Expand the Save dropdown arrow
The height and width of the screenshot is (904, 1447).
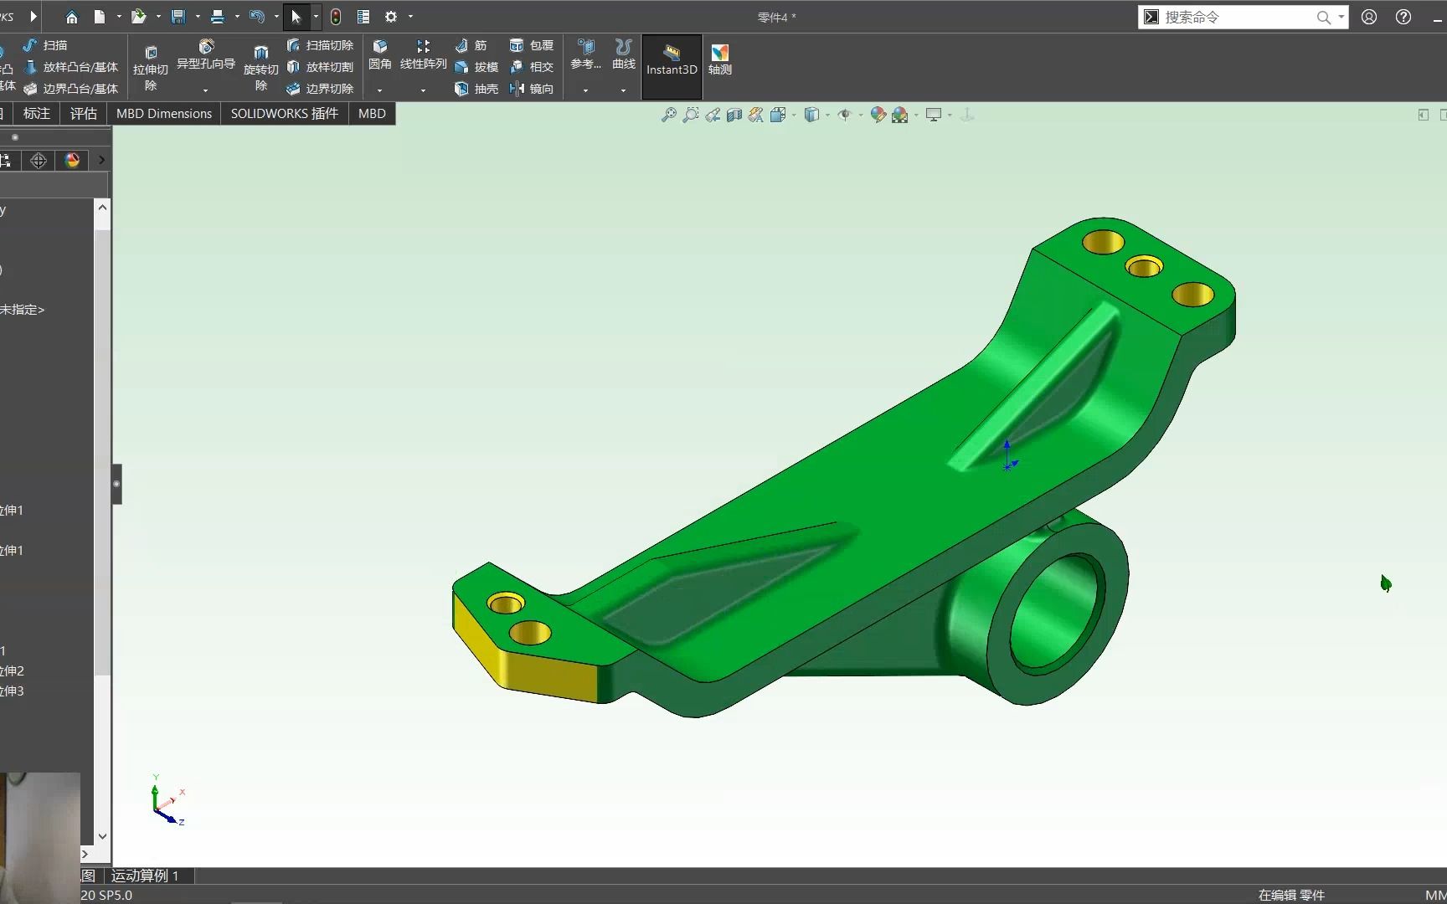[198, 17]
